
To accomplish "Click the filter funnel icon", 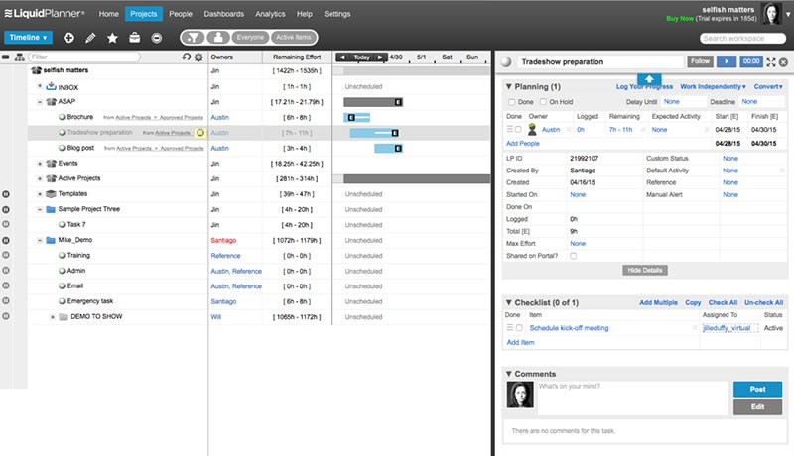I will [x=190, y=38].
